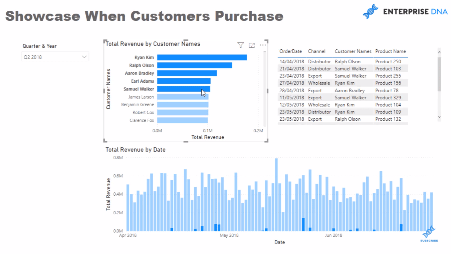Click the table scrollbar up arrow
The height and width of the screenshot is (254, 451).
point(439,52)
